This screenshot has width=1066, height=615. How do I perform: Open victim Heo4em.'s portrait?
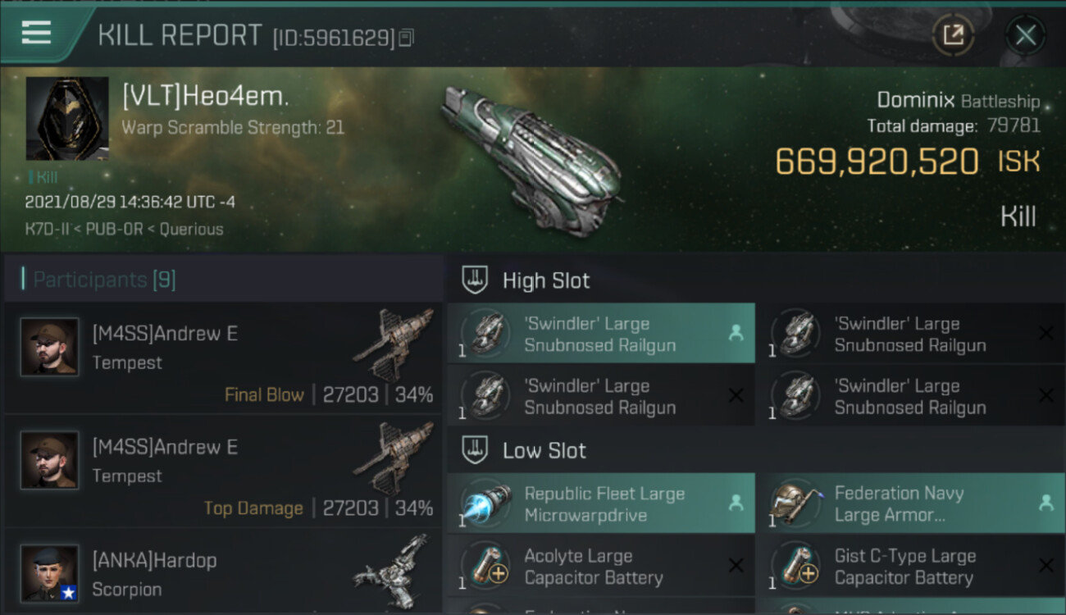coord(66,118)
